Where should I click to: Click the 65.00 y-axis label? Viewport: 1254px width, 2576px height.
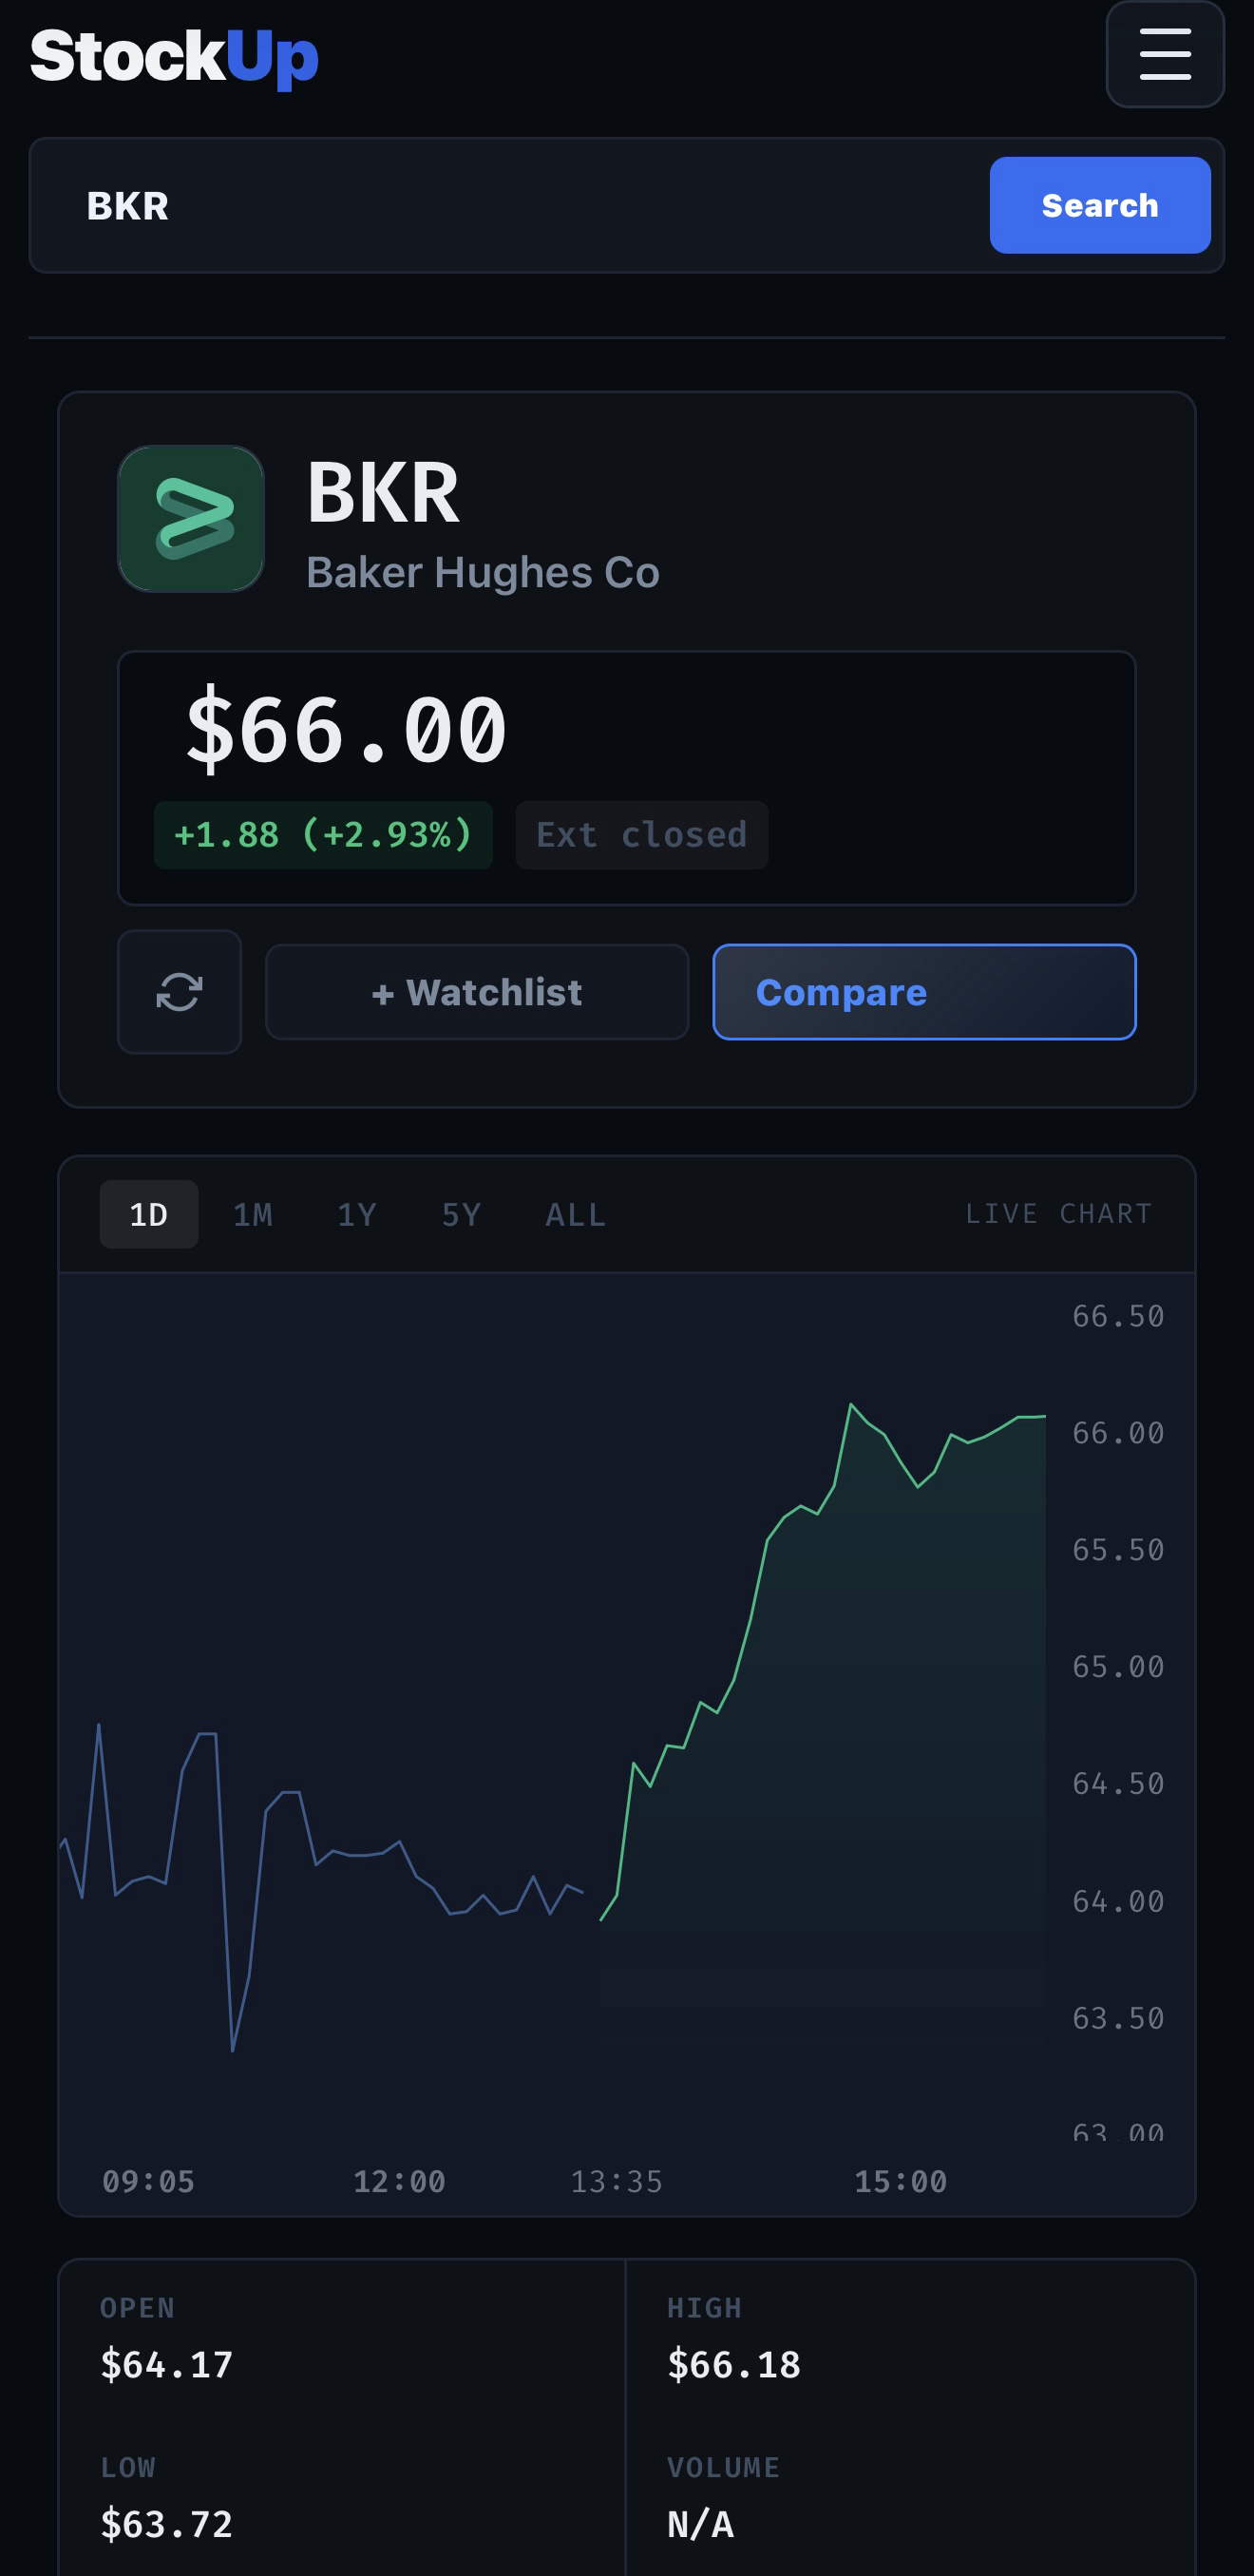click(x=1118, y=1667)
